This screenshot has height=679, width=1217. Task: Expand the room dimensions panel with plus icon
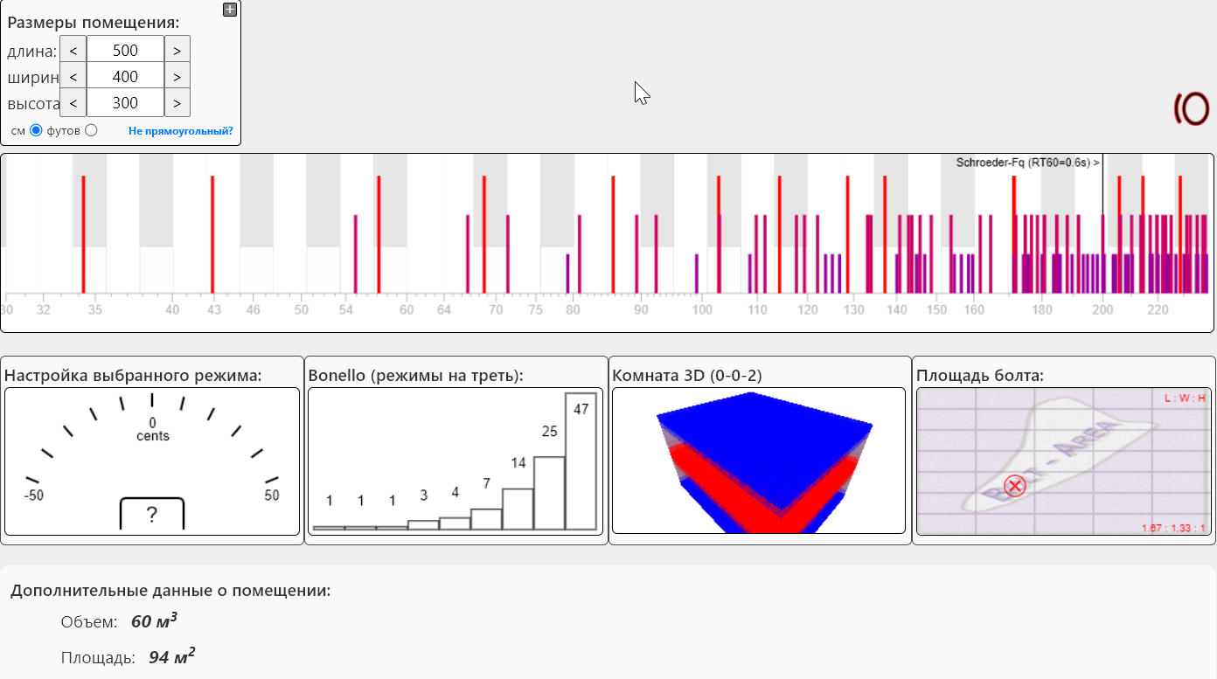pos(230,10)
